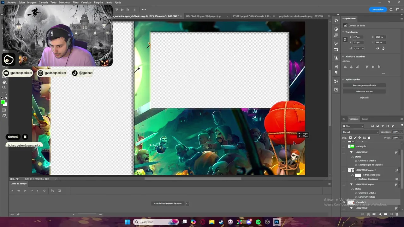Open the Plug-ins menu
Viewport: 404px width, 227px height.
[98, 2]
